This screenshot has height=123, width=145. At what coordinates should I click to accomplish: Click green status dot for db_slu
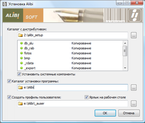click(x=21, y=43)
